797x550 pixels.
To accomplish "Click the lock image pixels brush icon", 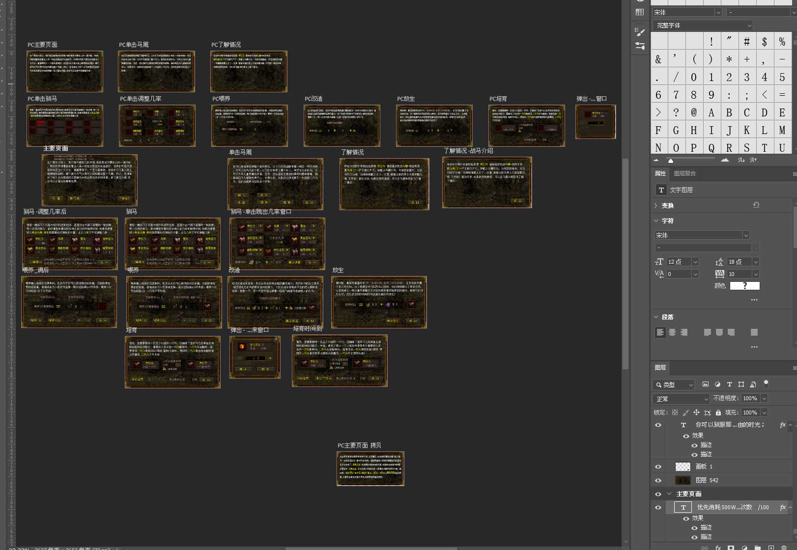I will coord(686,412).
